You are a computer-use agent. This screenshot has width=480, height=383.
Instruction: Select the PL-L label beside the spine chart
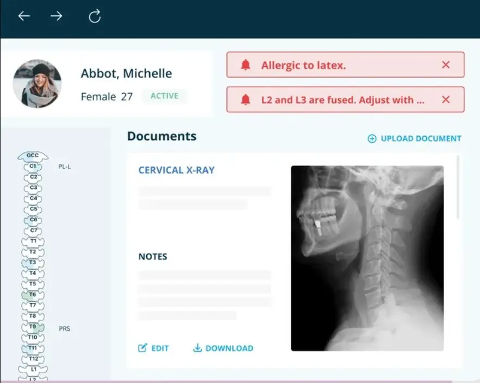pos(64,167)
